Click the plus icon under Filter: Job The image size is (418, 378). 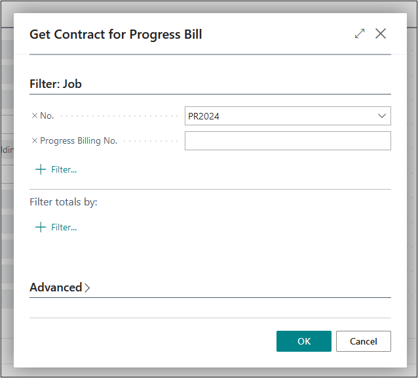point(41,169)
